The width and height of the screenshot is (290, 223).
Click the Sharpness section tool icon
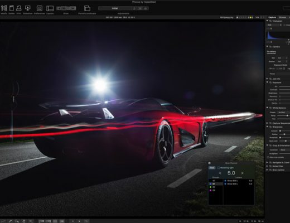click(270, 127)
